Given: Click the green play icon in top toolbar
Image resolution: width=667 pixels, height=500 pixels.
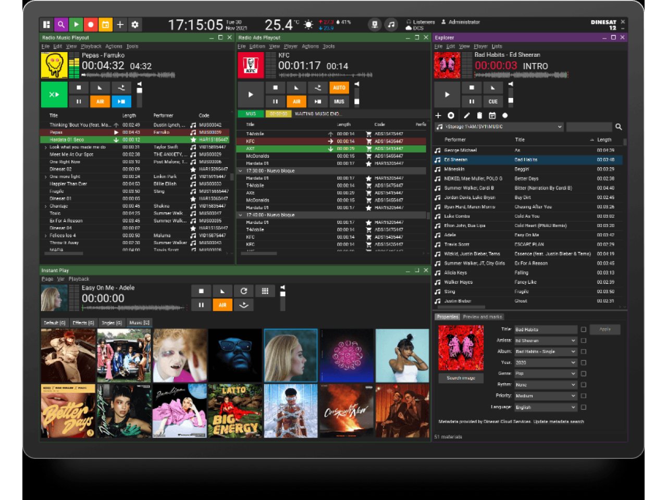Looking at the screenshot, I should (x=76, y=24).
